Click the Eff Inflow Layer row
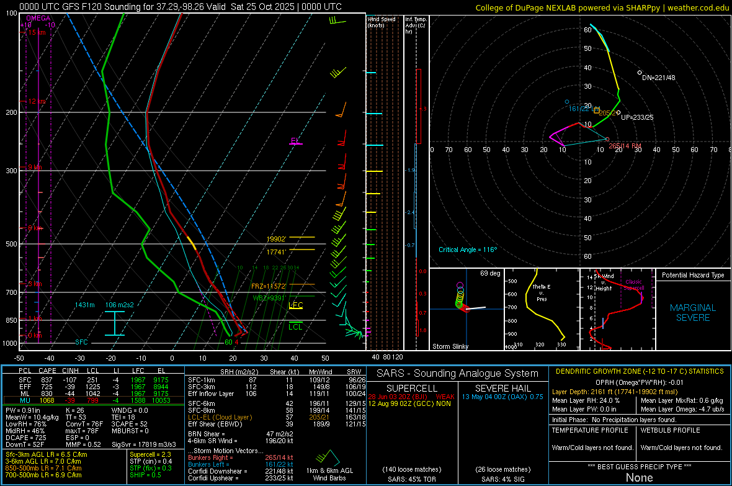Image resolution: width=732 pixels, height=486 pixels. point(277,394)
